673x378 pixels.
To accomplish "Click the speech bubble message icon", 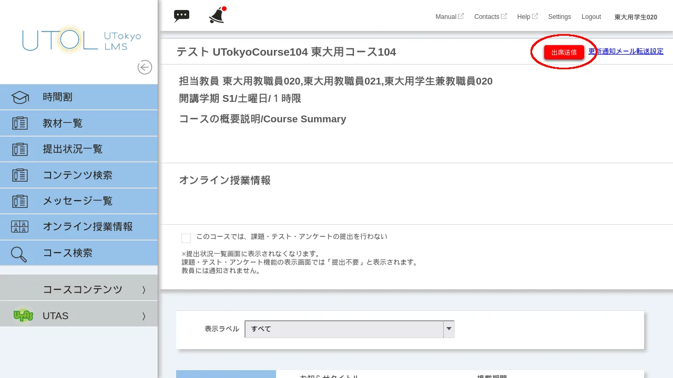I will point(181,15).
